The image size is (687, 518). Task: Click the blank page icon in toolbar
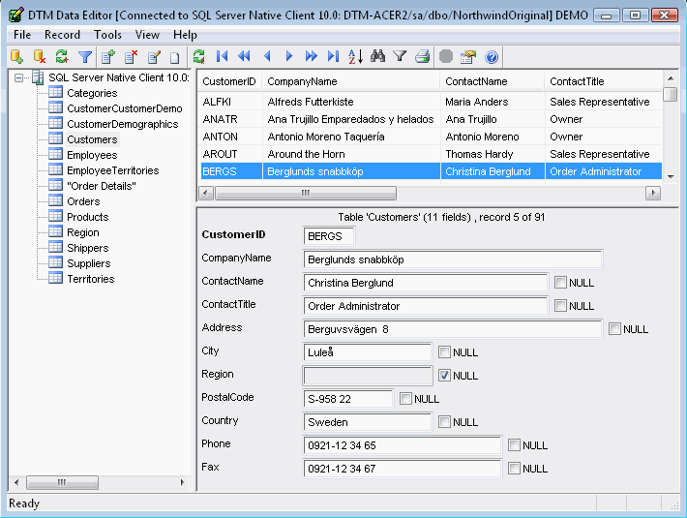175,57
